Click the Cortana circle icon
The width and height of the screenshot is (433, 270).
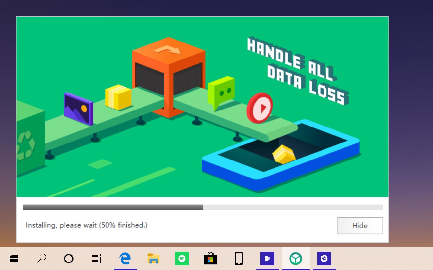point(69,258)
